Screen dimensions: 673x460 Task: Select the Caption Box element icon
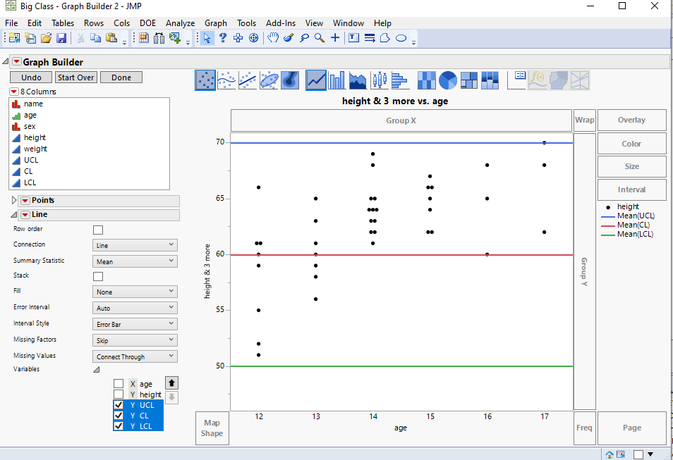pyautogui.click(x=517, y=80)
